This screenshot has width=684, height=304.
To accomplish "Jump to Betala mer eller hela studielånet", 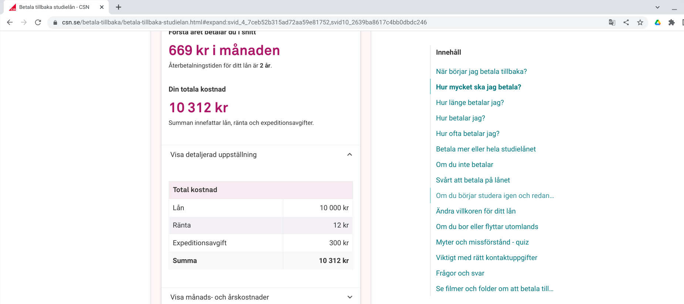I will coord(485,149).
